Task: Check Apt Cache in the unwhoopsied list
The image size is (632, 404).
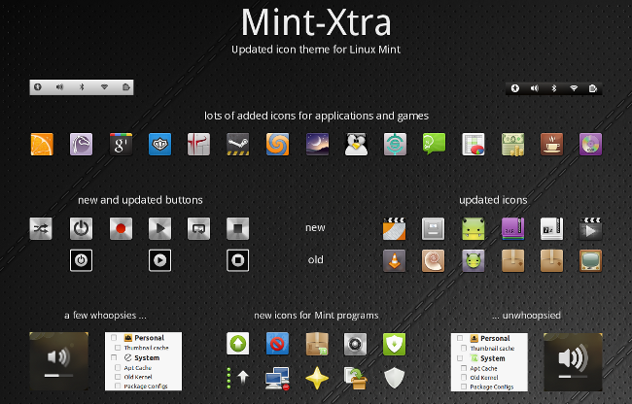Action: [x=464, y=368]
